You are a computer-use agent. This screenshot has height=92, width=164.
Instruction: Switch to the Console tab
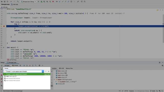15,65
